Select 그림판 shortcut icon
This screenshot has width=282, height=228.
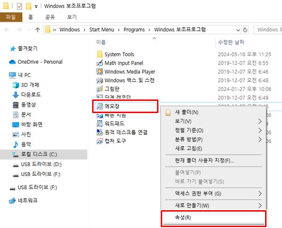coord(100,89)
